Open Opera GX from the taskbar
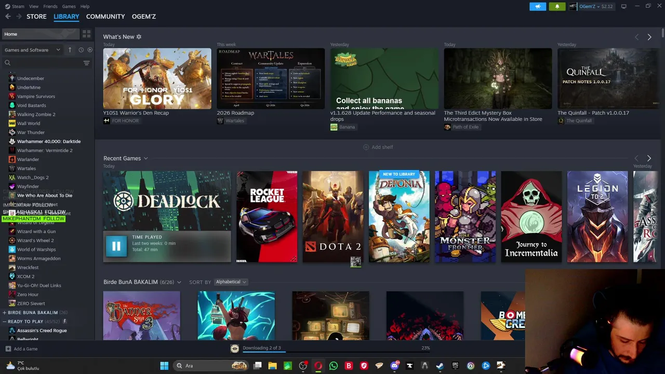Screen dimensions: 665x374 [x=318, y=366]
